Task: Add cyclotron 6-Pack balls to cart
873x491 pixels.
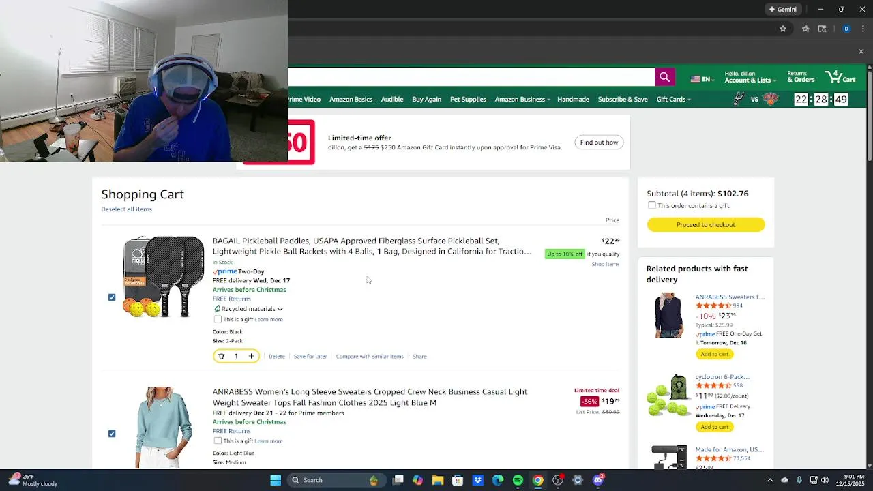Action: 714,427
